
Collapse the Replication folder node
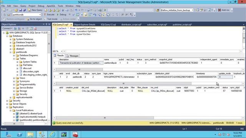click(7, 107)
